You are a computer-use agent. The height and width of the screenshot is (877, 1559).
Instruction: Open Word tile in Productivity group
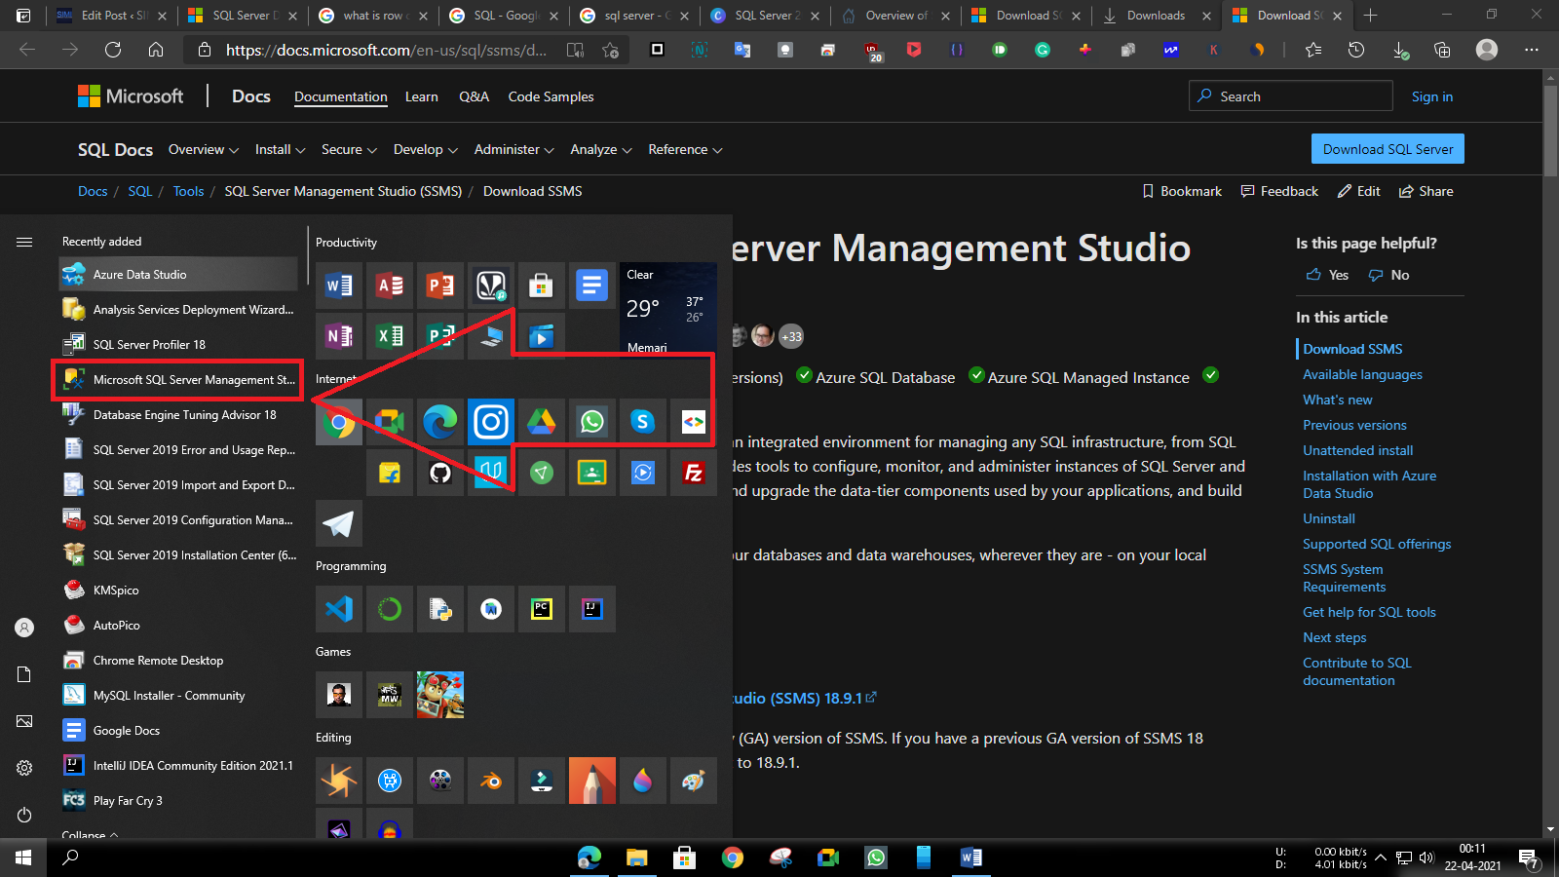(339, 286)
